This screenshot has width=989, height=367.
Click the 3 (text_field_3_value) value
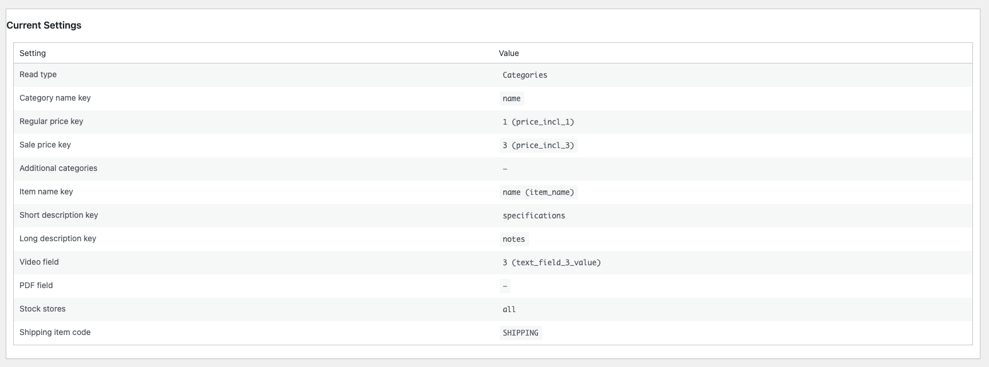tap(552, 262)
